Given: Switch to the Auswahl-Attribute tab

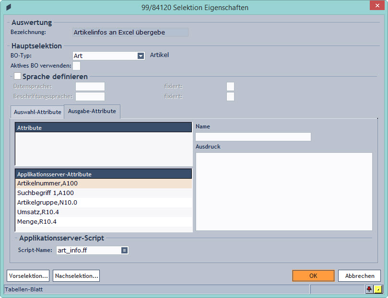Looking at the screenshot, I should 37,112.
